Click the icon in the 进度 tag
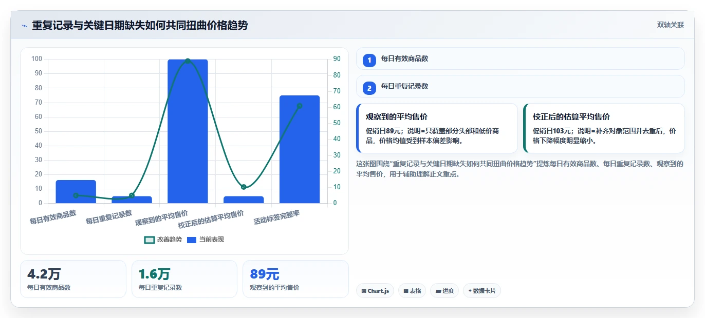 [438, 291]
